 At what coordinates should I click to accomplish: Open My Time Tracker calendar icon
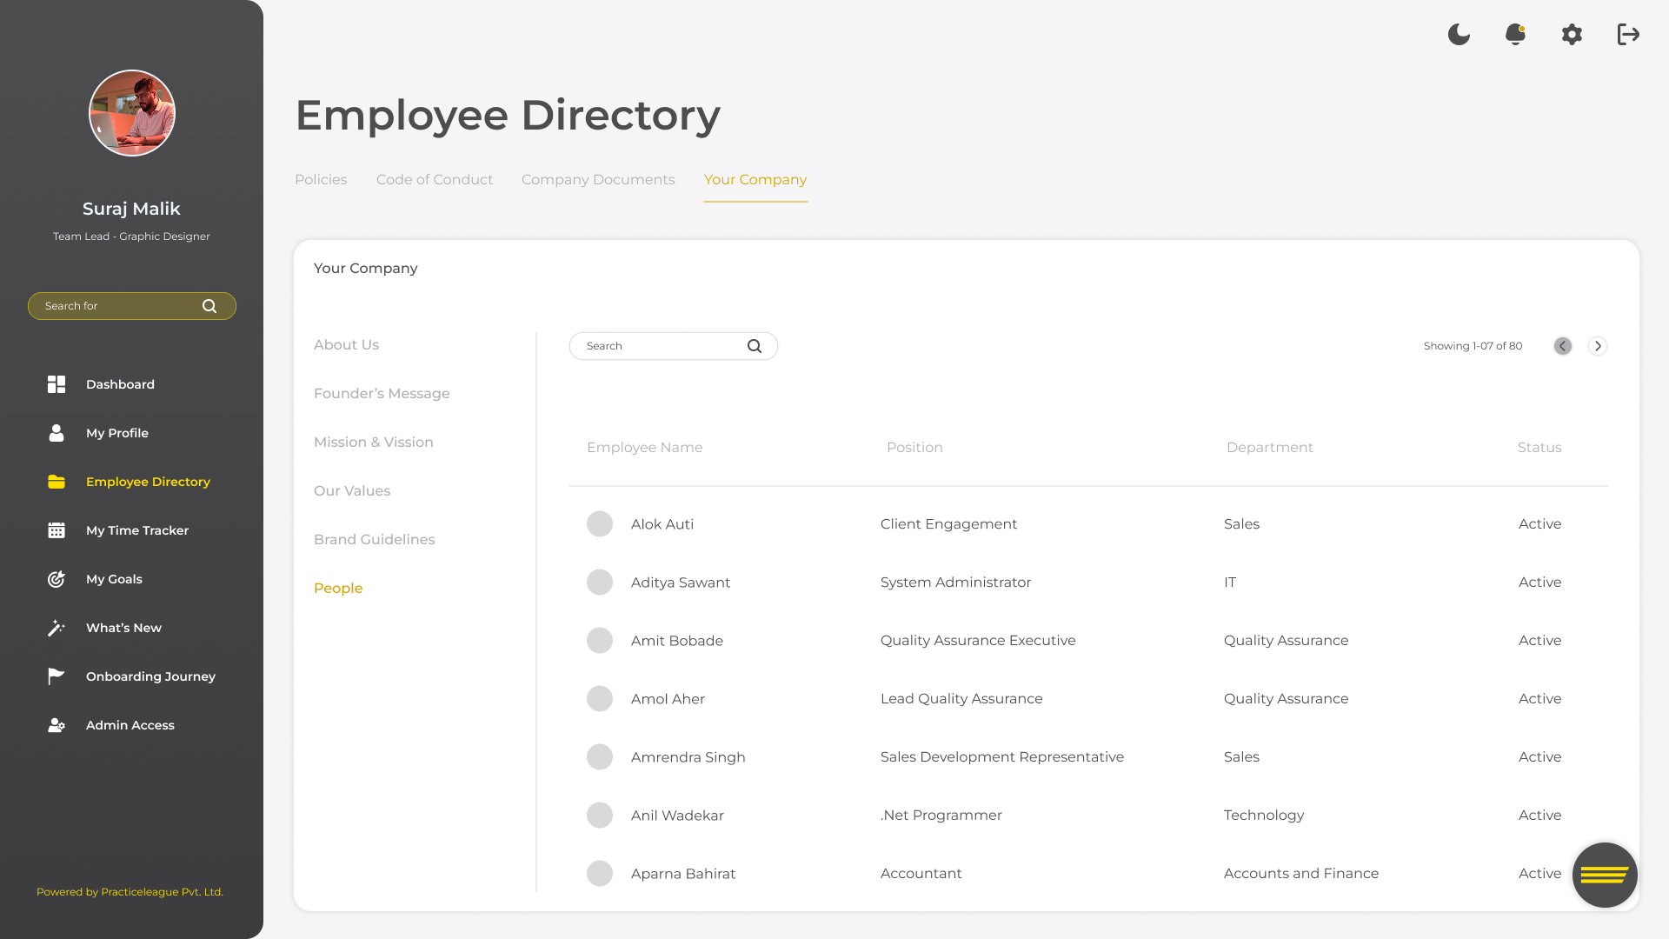click(57, 530)
